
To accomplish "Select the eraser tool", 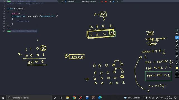I will [177, 63].
